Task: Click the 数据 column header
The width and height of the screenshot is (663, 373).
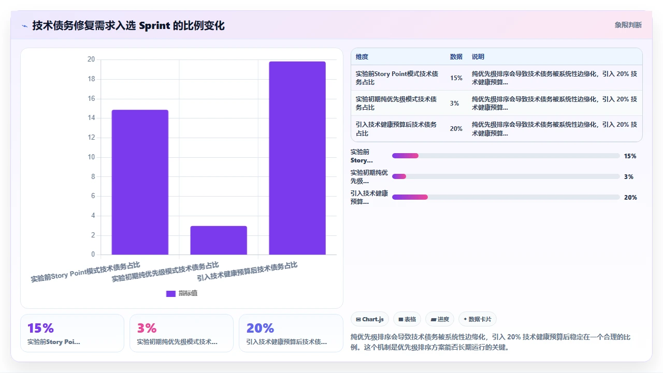Action: [x=456, y=57]
